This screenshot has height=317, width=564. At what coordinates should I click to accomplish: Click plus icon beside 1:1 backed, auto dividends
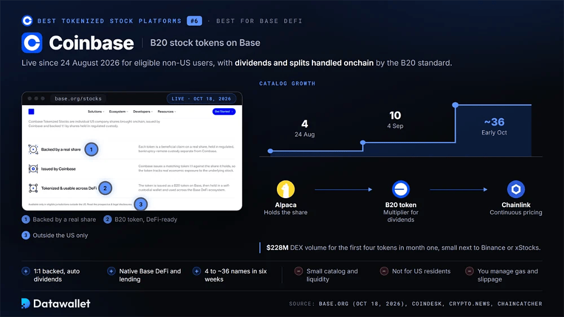pyautogui.click(x=25, y=271)
